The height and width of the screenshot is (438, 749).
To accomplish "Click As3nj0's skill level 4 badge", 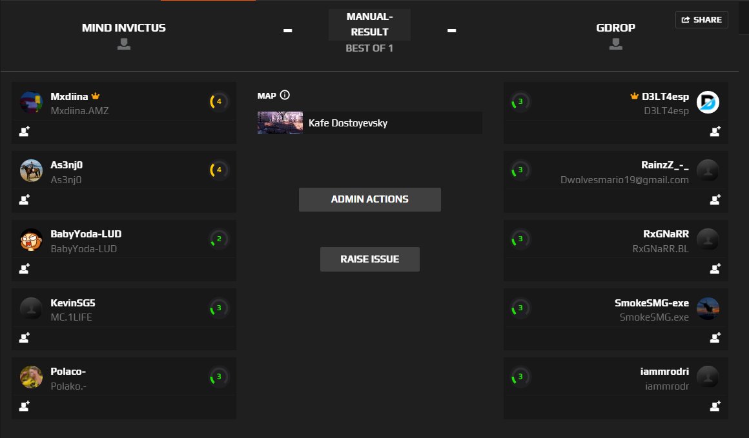I will [219, 170].
